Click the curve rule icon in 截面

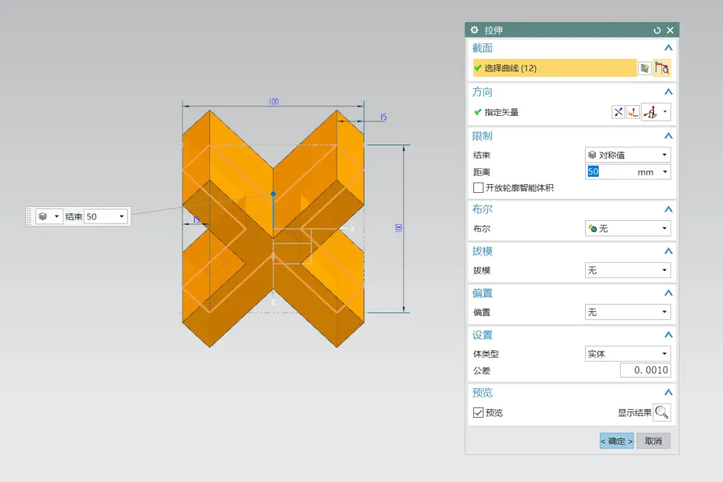(661, 68)
